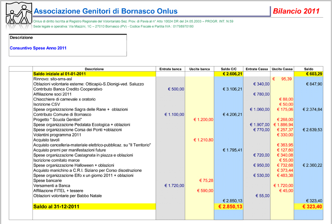
Task: Click the € 1.210,80 Acquisto tavoli amount
Action: 202,140
